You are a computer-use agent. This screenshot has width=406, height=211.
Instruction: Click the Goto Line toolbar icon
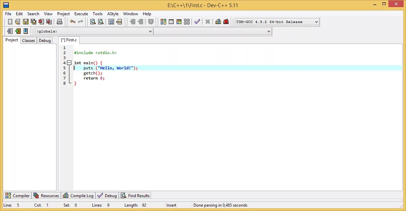[119, 22]
